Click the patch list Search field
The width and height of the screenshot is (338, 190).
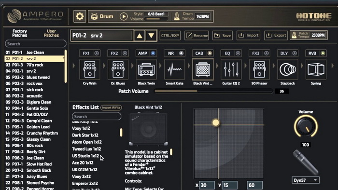point(36,44)
